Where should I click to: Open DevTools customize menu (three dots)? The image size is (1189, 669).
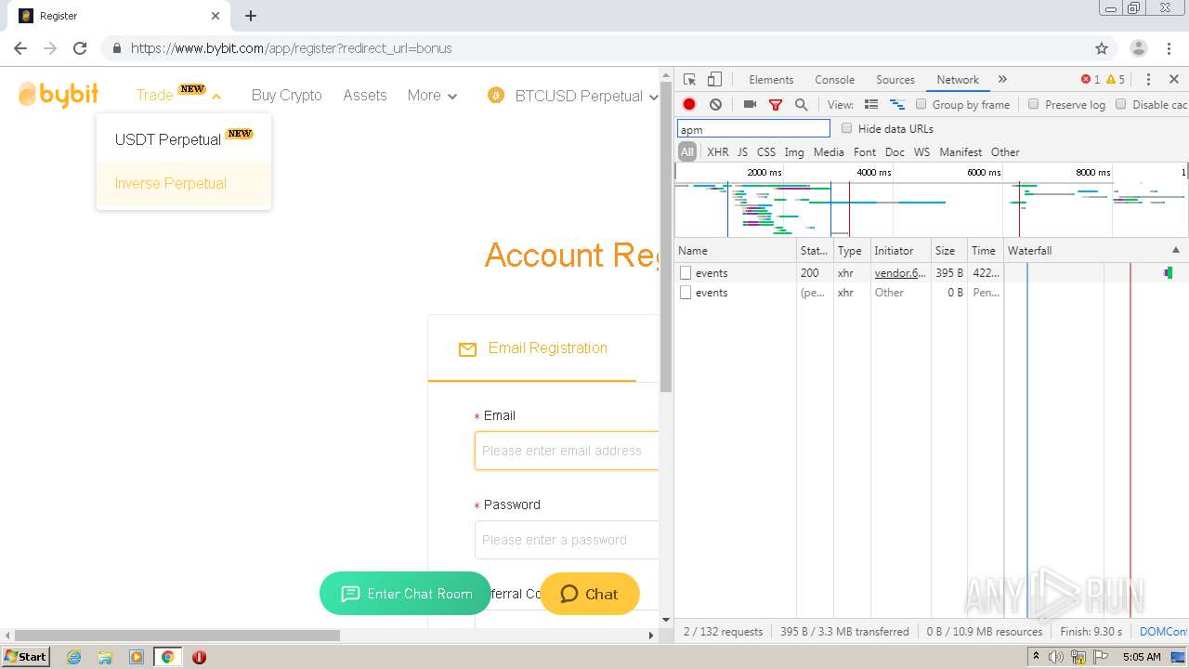coord(1148,80)
